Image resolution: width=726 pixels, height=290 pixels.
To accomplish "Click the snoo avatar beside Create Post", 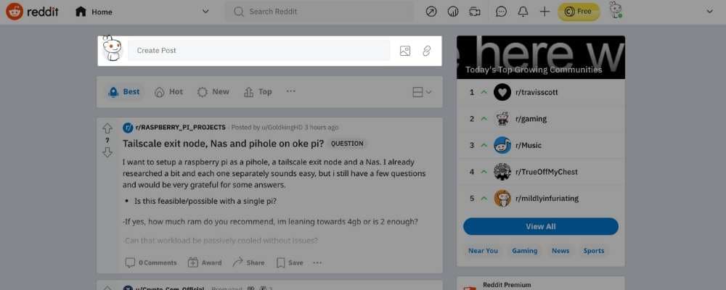I will [x=112, y=49].
